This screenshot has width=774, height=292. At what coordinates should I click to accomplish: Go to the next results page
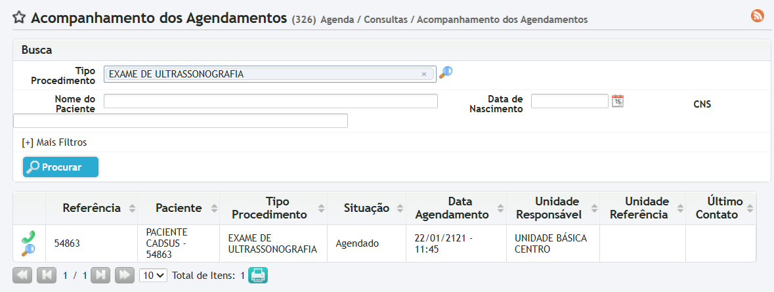(x=100, y=276)
